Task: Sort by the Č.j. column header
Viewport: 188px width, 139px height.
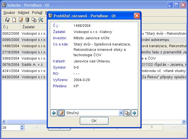Action: tap(11, 27)
